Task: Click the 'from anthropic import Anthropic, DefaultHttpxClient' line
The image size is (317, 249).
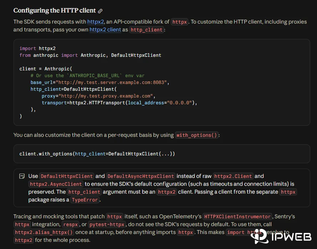Action: point(90,55)
